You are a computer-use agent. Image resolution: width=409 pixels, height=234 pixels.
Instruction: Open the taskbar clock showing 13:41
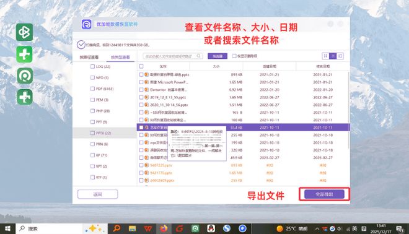point(381,228)
